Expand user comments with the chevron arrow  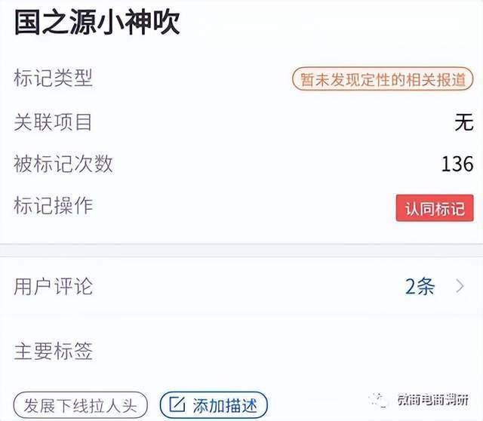(x=460, y=286)
